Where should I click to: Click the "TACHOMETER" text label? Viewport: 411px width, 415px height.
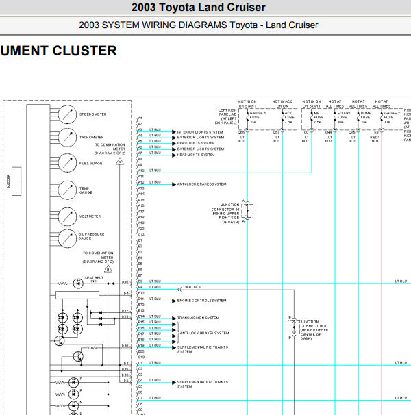[x=91, y=137]
